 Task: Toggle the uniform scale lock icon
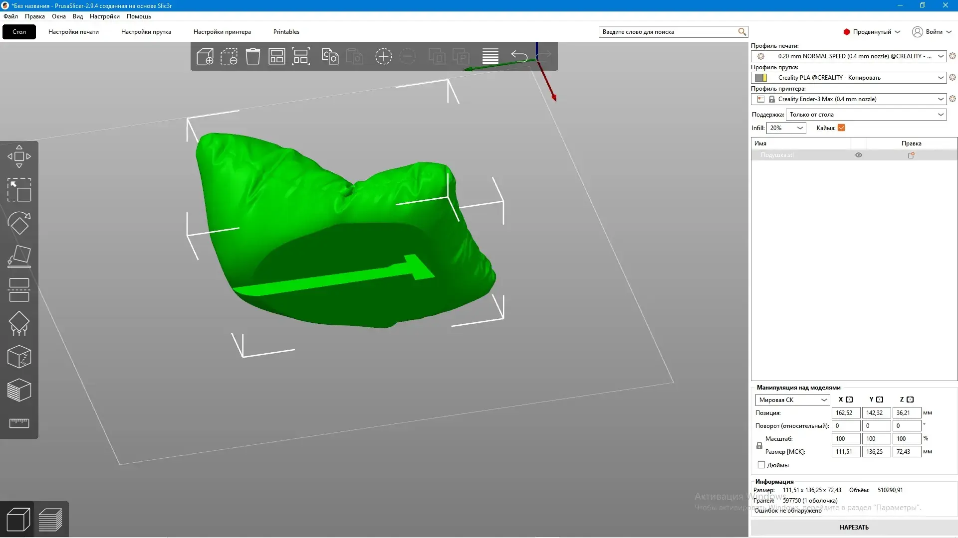(759, 445)
